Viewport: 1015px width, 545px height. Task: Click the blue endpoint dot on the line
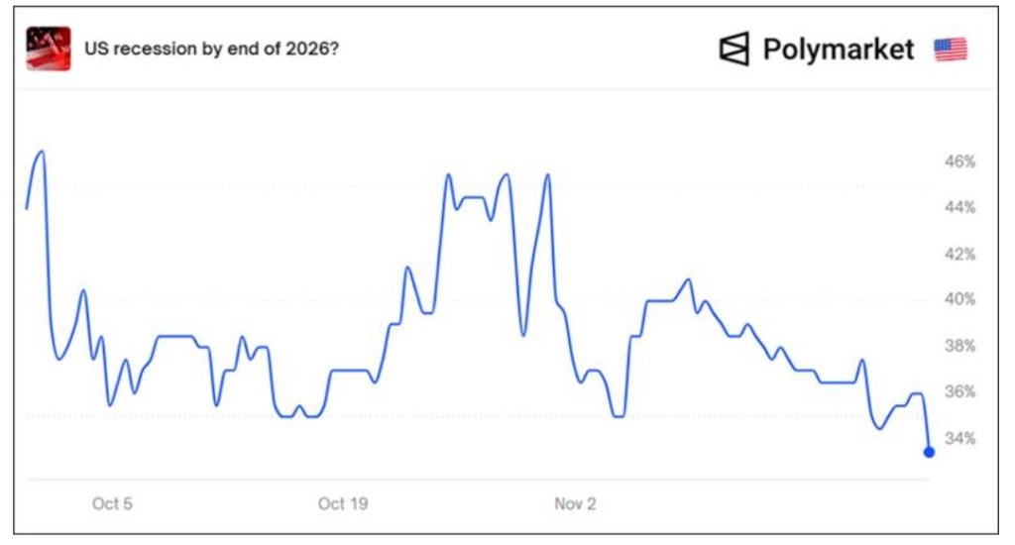tap(929, 452)
